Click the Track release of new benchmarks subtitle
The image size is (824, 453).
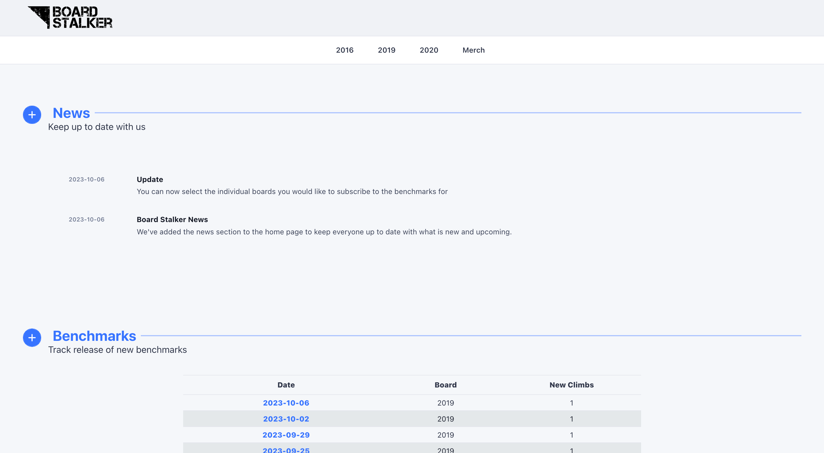(x=117, y=350)
